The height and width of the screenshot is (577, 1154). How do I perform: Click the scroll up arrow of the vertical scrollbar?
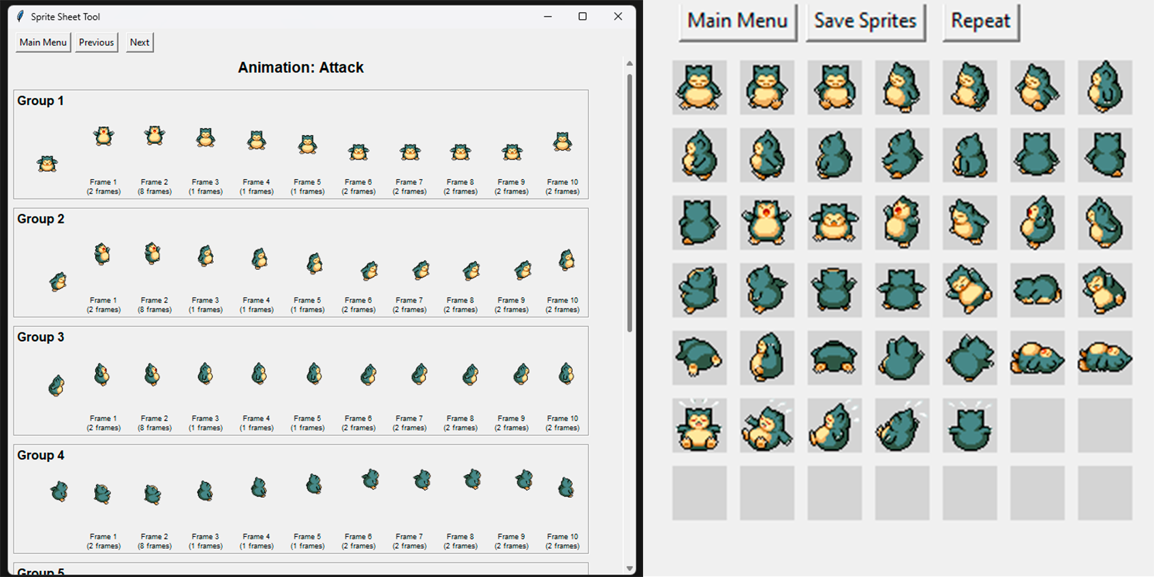point(629,63)
